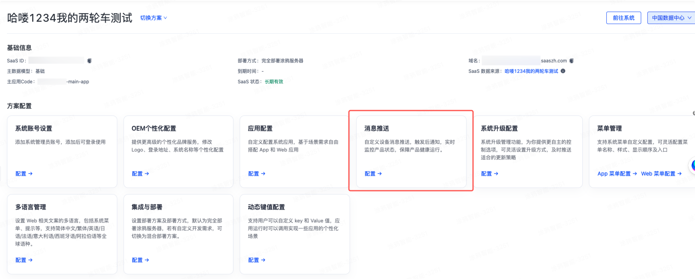Image resolution: width=695 pixels, height=279 pixels.
Task: Select the 集成与部署 card title
Action: pos(147,207)
